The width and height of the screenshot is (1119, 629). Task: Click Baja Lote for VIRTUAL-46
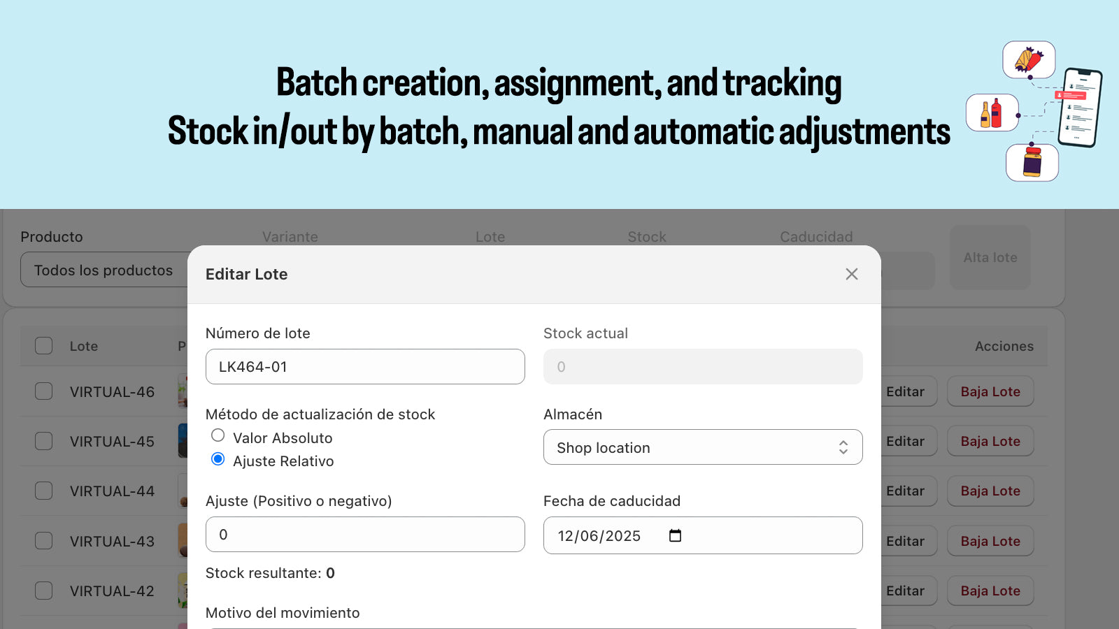[990, 391]
